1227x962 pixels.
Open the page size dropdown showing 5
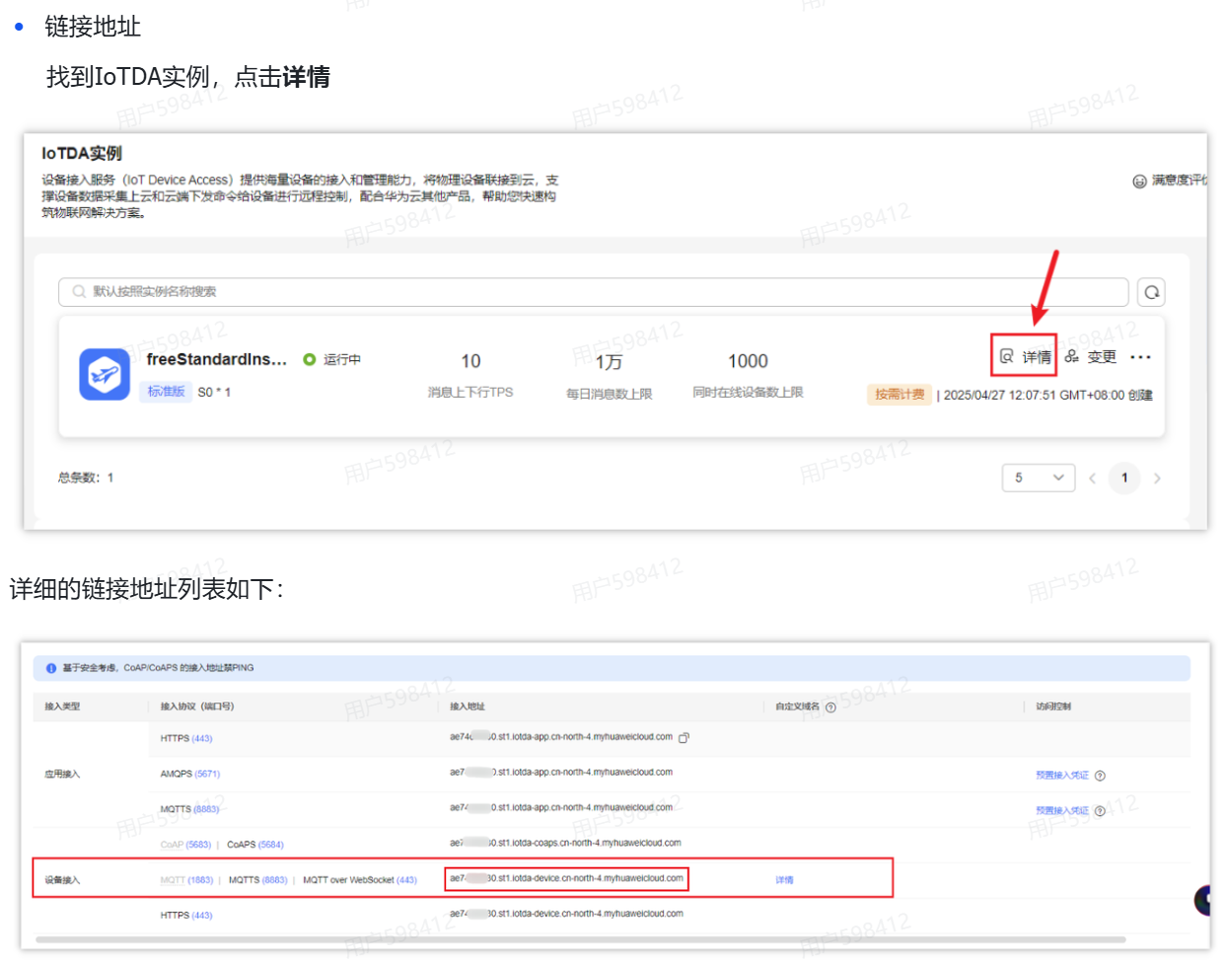1039,478
